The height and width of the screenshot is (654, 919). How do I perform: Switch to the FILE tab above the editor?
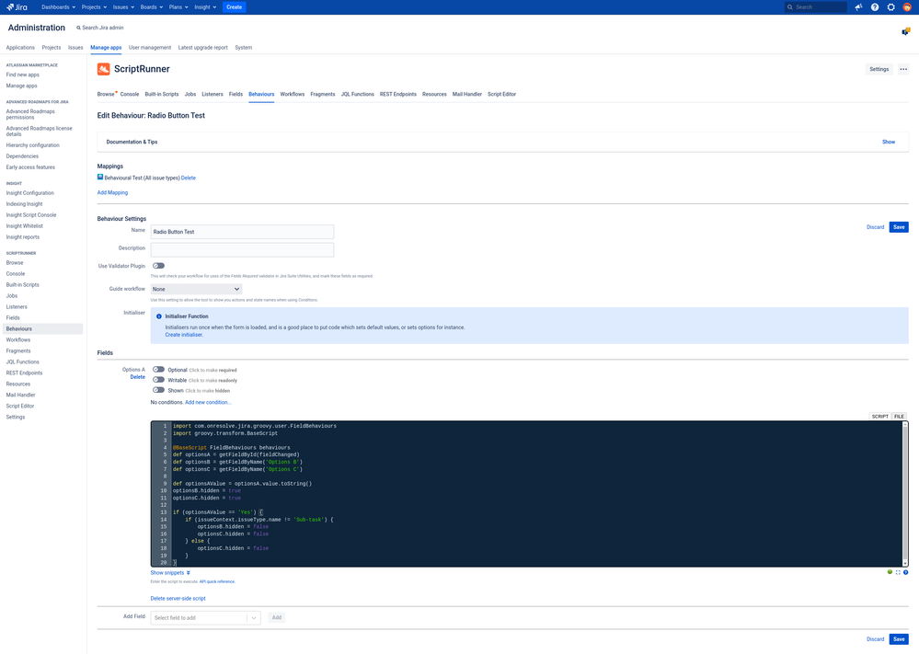click(x=899, y=416)
